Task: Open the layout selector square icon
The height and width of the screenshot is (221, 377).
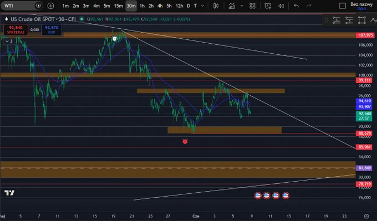Action: (x=343, y=6)
